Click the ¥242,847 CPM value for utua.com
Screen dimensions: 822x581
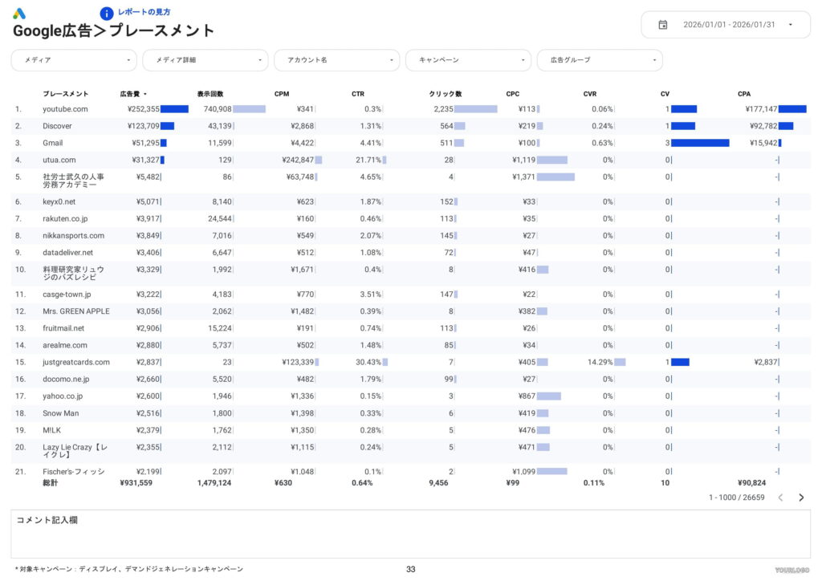click(298, 160)
